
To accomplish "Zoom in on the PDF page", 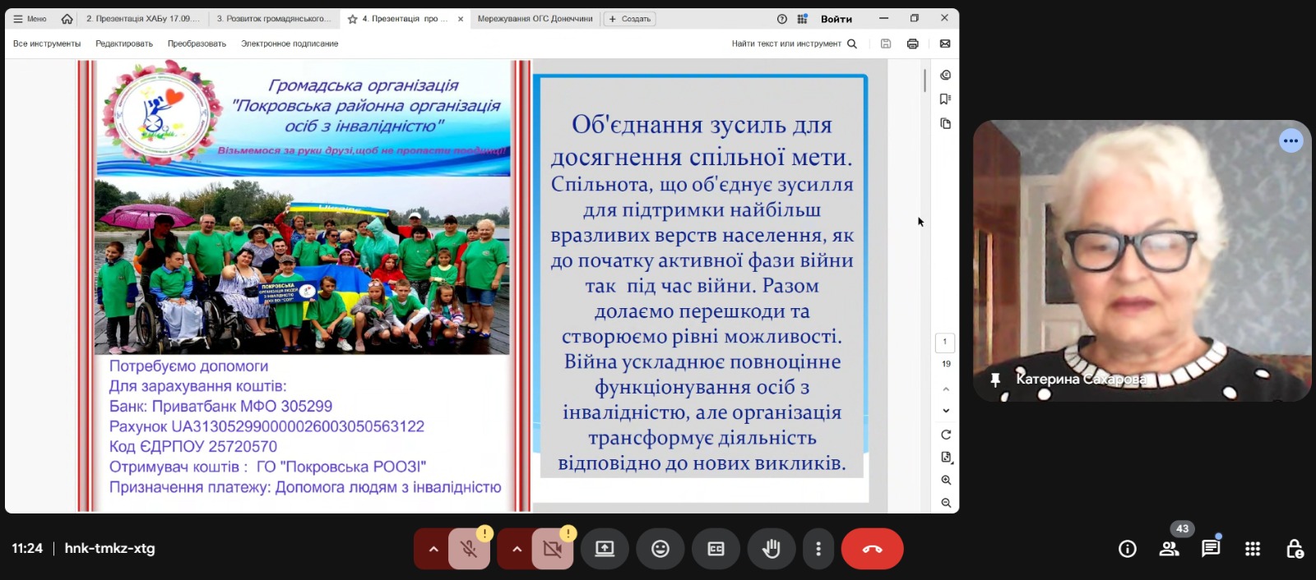I will pos(946,480).
